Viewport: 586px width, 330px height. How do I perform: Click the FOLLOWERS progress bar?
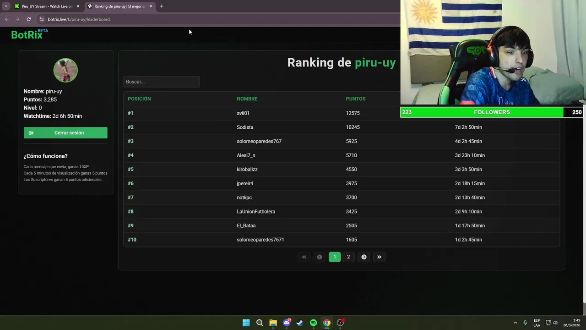pyautogui.click(x=492, y=112)
